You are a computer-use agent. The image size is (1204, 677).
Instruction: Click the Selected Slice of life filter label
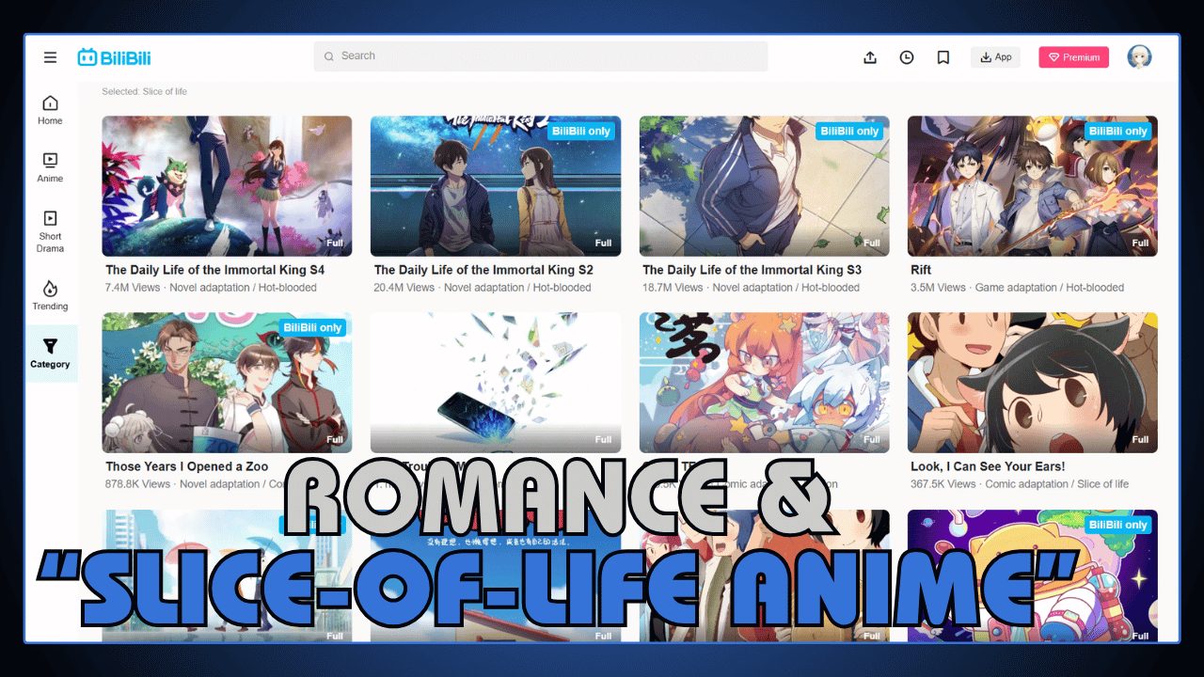coord(145,91)
